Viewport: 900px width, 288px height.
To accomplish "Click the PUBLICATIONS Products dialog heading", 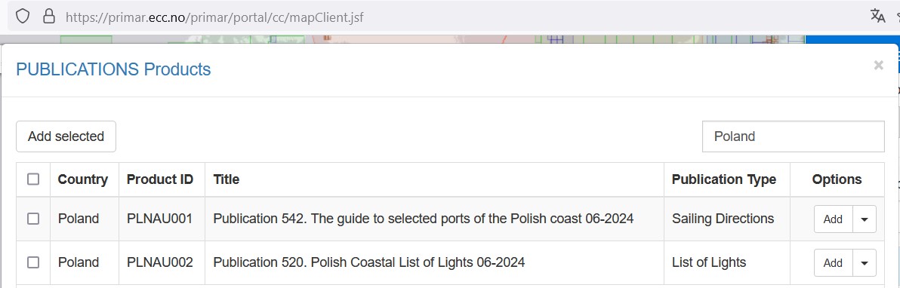I will 113,69.
